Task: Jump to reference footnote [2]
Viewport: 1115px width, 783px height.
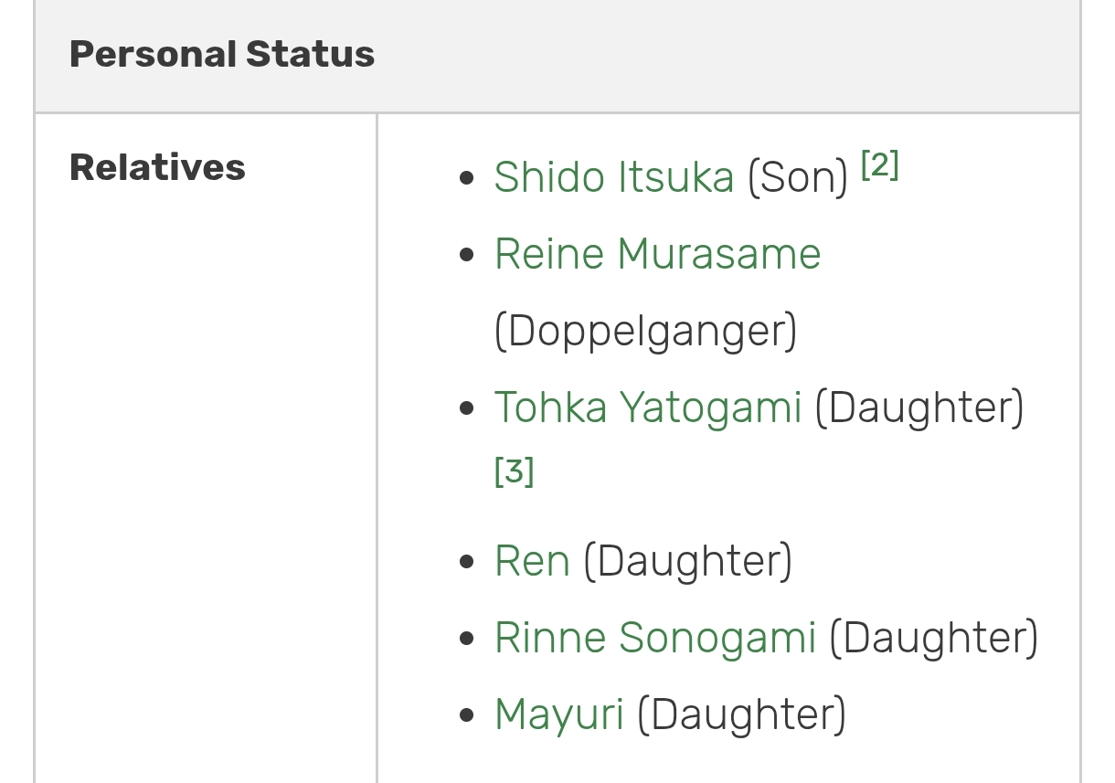Action: click(880, 165)
